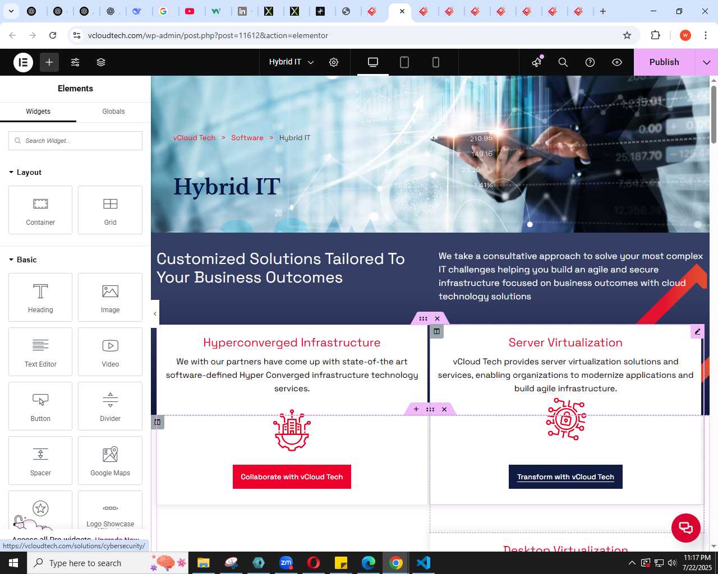Open the Elementor main menu logo
The width and height of the screenshot is (718, 574).
pyautogui.click(x=23, y=62)
